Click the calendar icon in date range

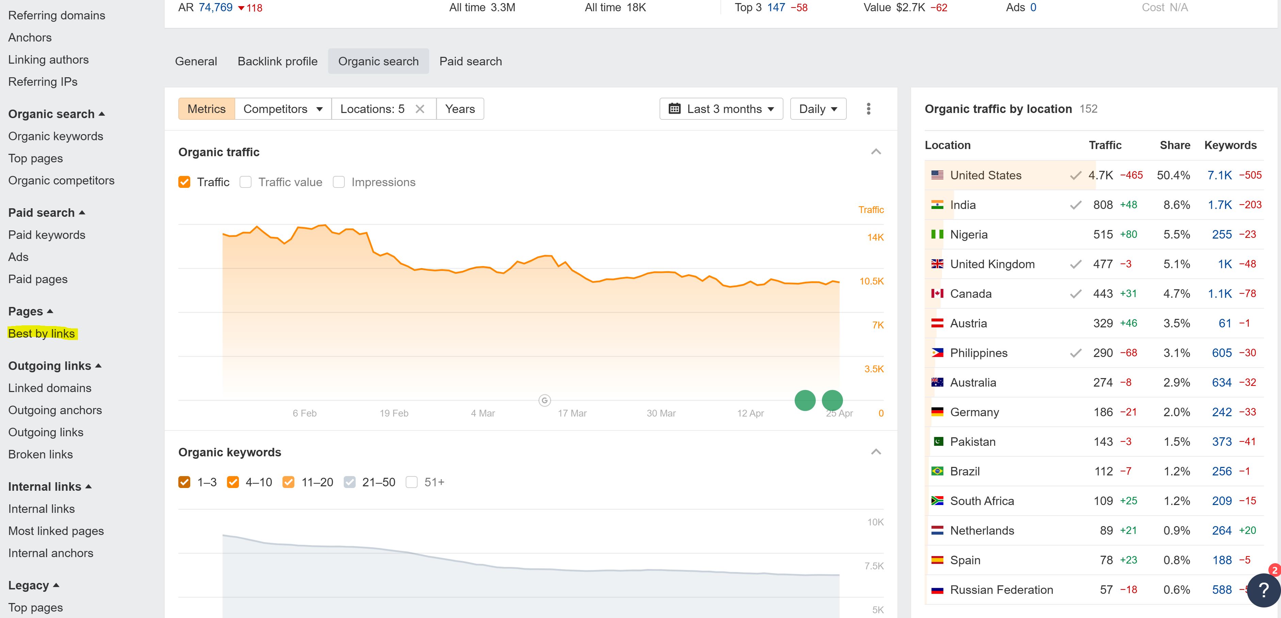coord(674,109)
